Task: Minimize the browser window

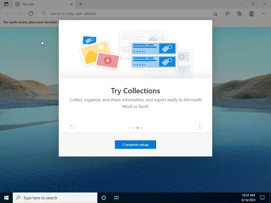Action: 241,4
